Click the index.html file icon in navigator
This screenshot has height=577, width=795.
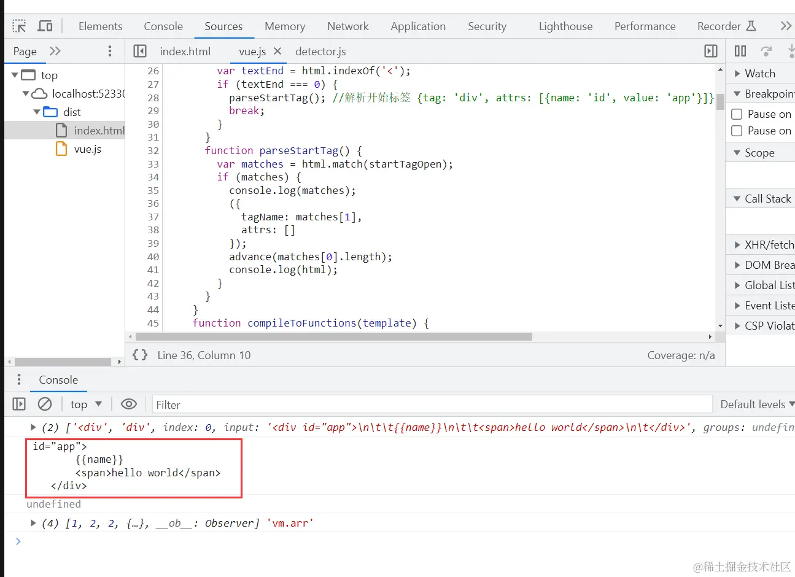61,130
